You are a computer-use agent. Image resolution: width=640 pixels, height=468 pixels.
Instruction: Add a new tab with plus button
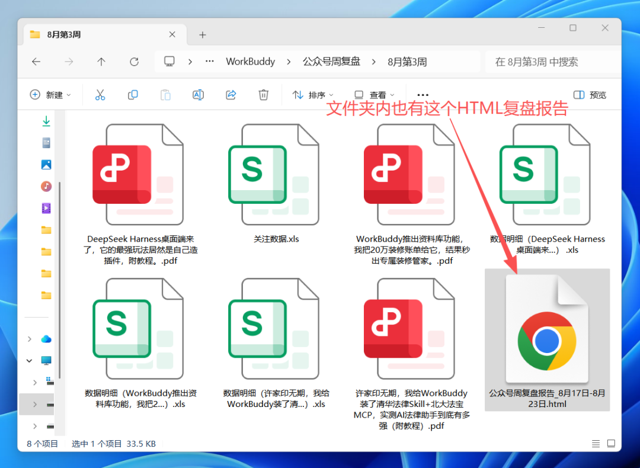(203, 35)
